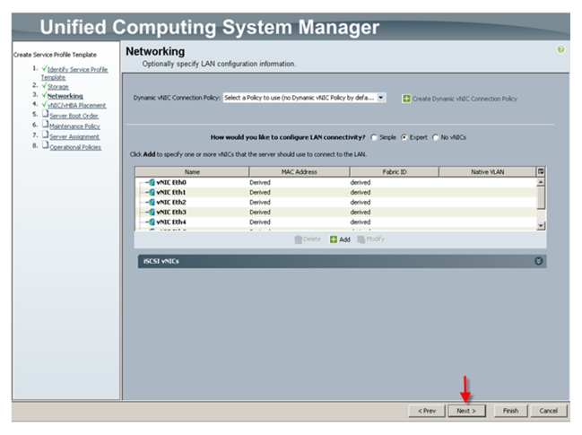This screenshot has height=435, width=582.
Task: Select the Expert LAN connectivity option
Action: [404, 137]
